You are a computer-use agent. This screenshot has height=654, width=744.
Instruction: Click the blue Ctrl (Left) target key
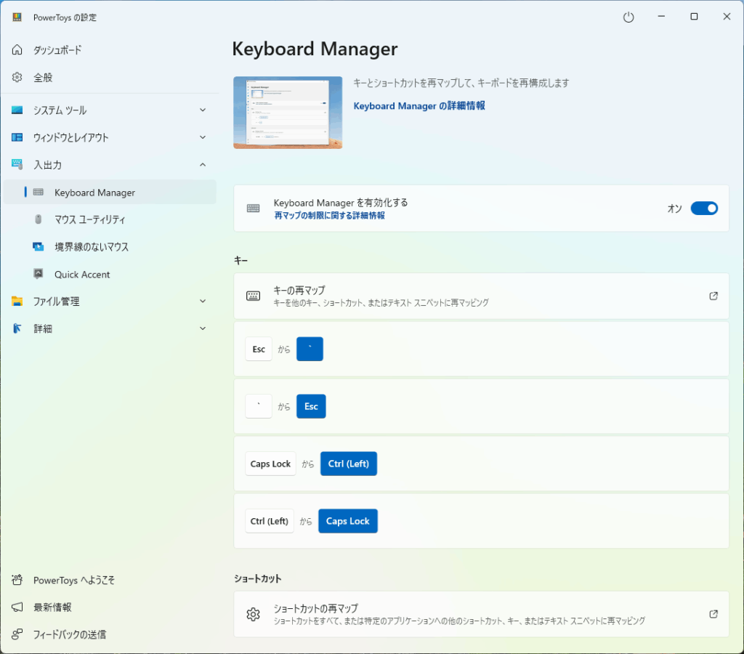[349, 464]
